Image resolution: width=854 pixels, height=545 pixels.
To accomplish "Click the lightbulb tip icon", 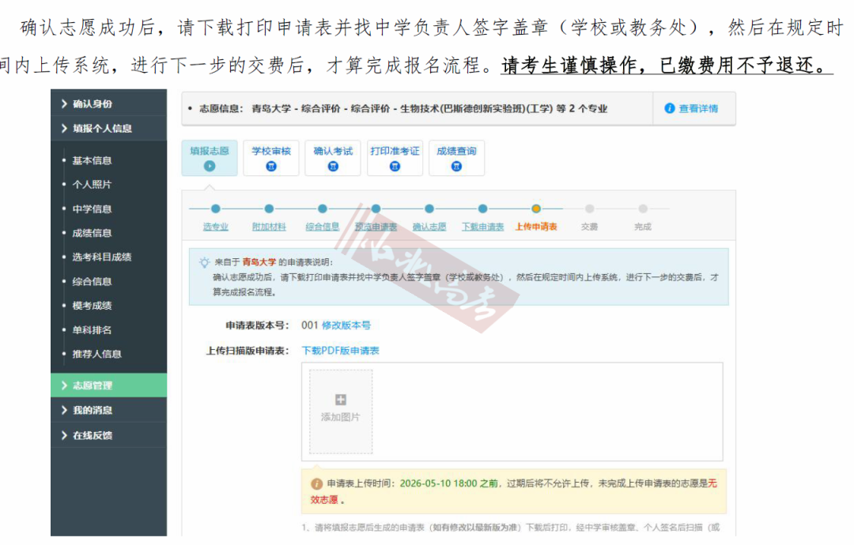I will (x=204, y=262).
